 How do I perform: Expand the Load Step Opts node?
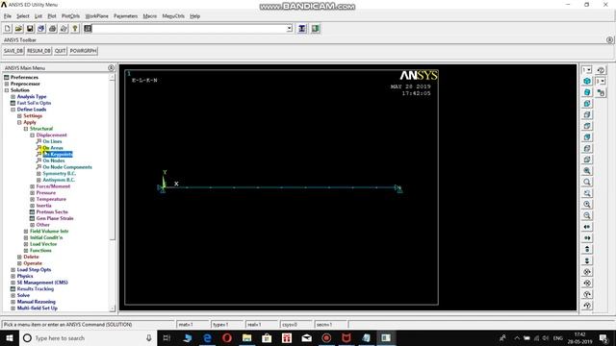coord(13,270)
